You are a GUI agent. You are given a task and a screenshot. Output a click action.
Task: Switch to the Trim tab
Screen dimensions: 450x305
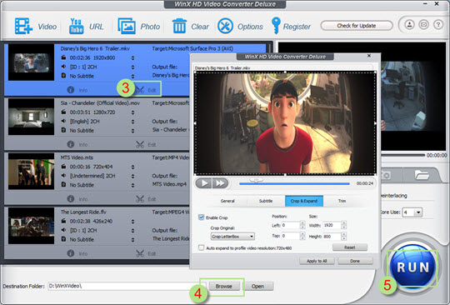342,201
